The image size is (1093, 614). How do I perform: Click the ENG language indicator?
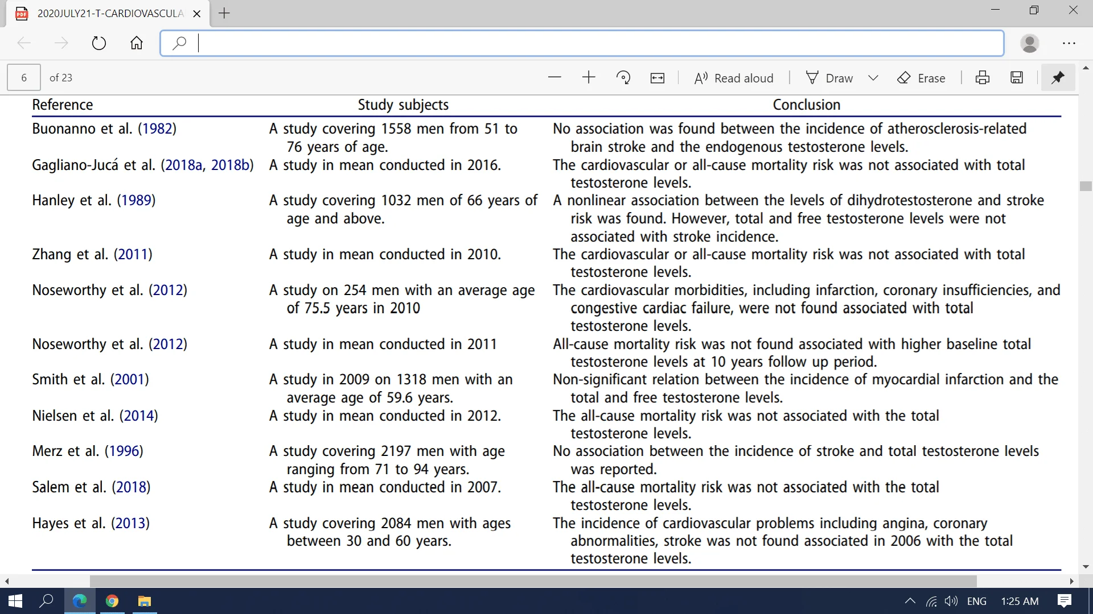click(977, 601)
